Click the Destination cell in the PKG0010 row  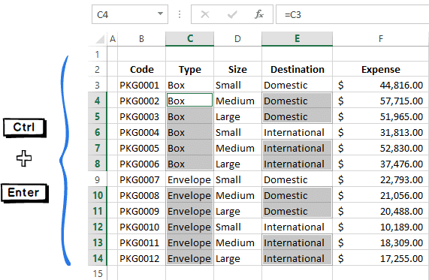pyautogui.click(x=297, y=227)
